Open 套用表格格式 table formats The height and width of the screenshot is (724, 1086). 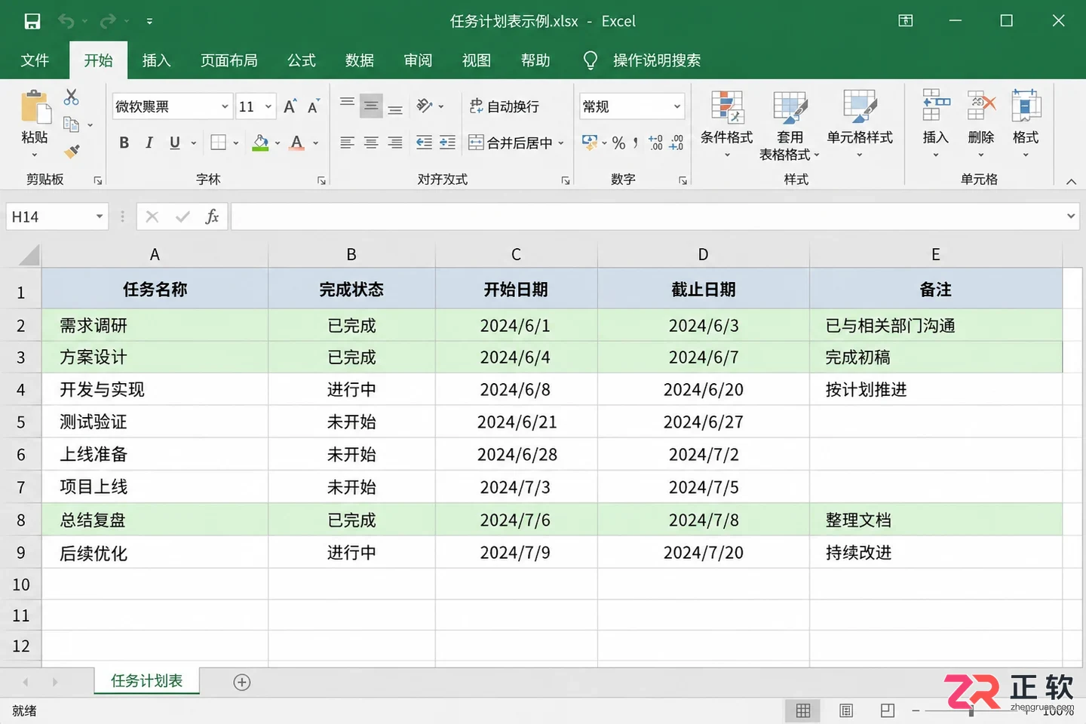coord(790,126)
